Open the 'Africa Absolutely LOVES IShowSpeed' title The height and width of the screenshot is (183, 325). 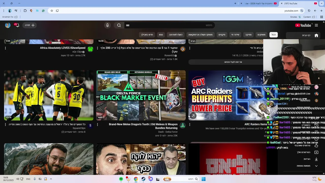[63, 48]
